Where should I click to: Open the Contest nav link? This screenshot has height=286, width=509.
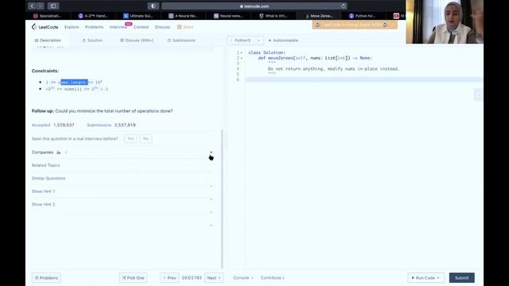pos(141,27)
